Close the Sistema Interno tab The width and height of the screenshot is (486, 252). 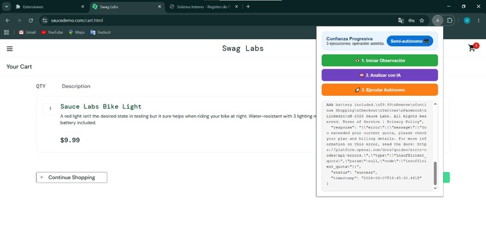pyautogui.click(x=236, y=7)
